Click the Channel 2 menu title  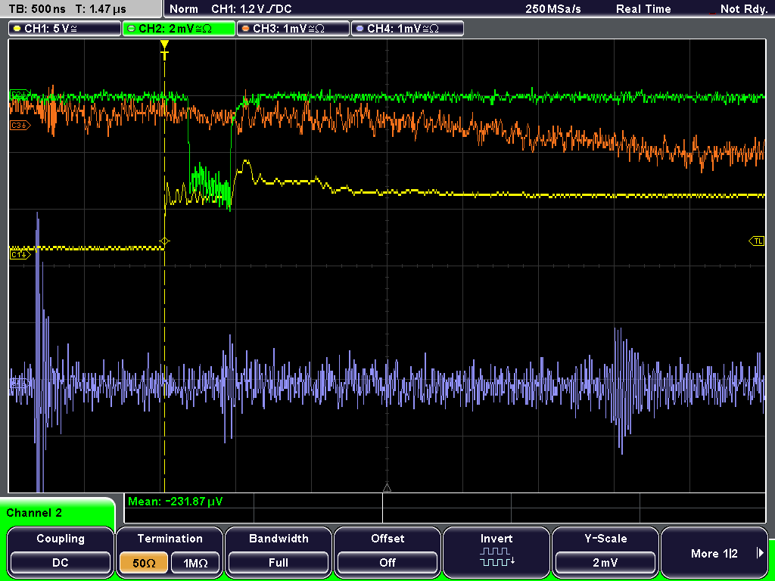click(x=34, y=513)
